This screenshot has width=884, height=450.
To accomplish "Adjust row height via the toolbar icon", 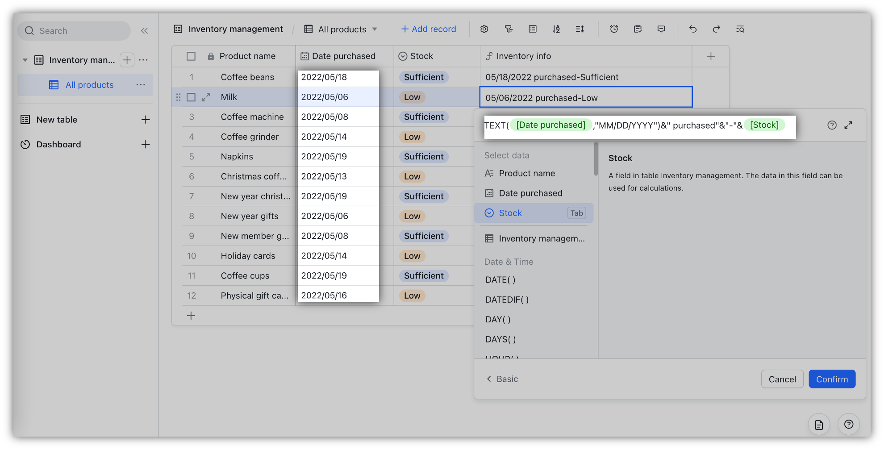I will [580, 29].
